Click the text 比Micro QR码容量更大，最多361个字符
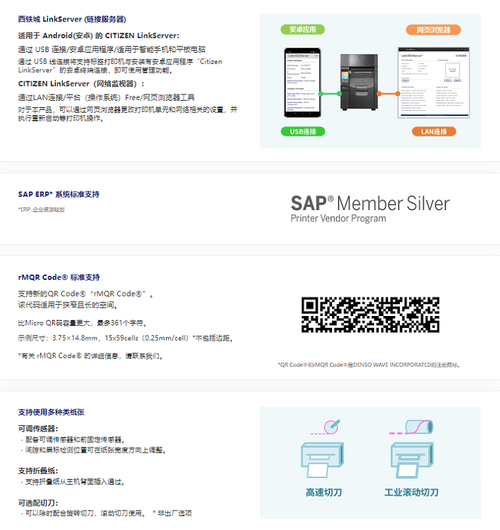Viewport: 500px width, 530px height. click(x=83, y=323)
